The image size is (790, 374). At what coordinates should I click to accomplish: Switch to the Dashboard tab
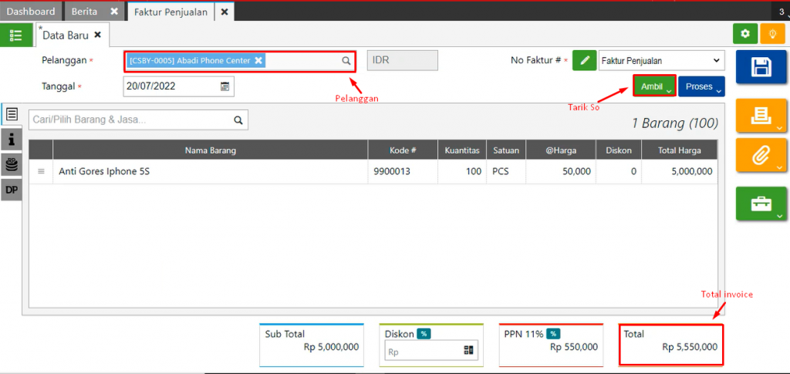(x=31, y=12)
